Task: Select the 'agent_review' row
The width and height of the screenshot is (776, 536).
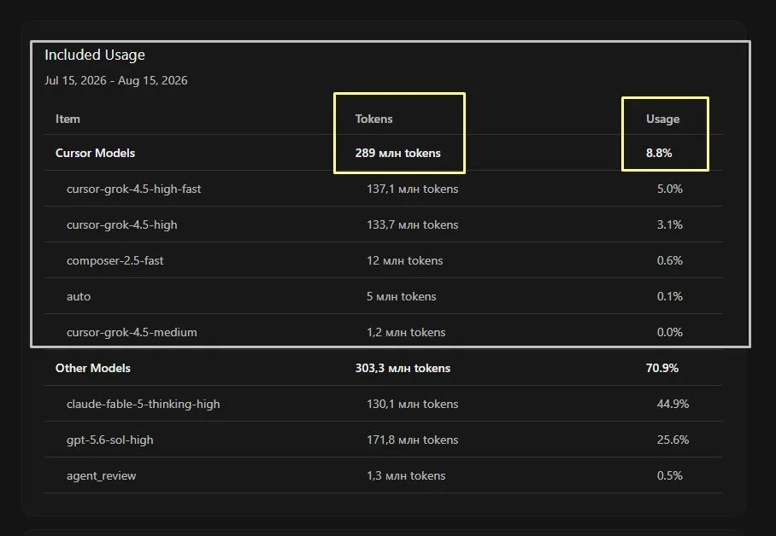Action: (x=384, y=475)
